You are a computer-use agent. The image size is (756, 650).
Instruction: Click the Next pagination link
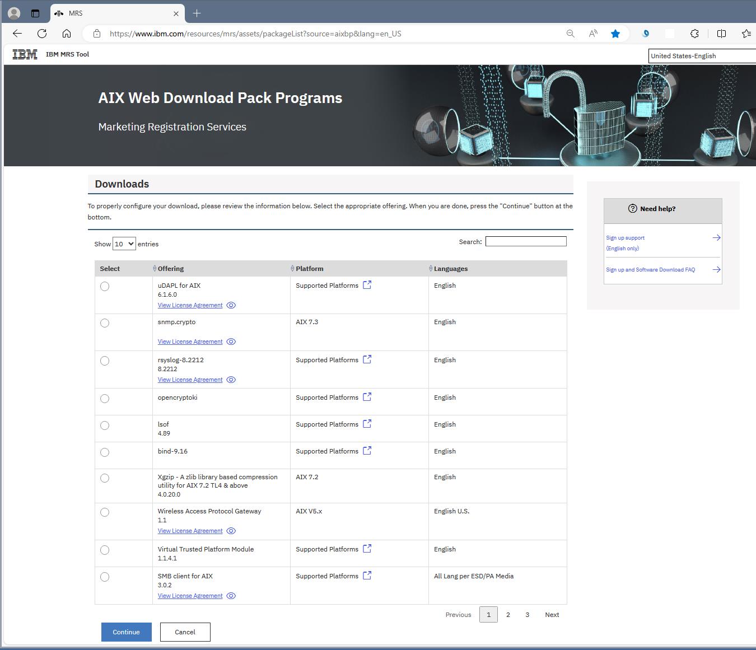point(552,615)
